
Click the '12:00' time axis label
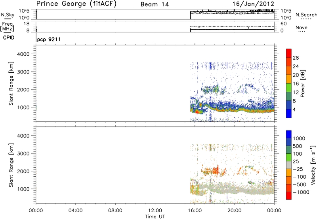[155, 211]
